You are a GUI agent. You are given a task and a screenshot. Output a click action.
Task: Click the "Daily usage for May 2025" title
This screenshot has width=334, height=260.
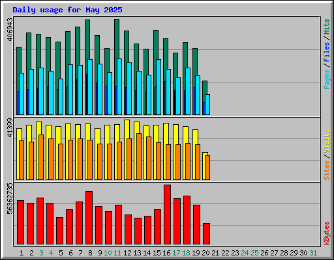(x=67, y=10)
